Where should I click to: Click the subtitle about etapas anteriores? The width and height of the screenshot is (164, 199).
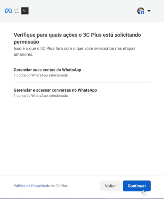pyautogui.click(x=75, y=51)
